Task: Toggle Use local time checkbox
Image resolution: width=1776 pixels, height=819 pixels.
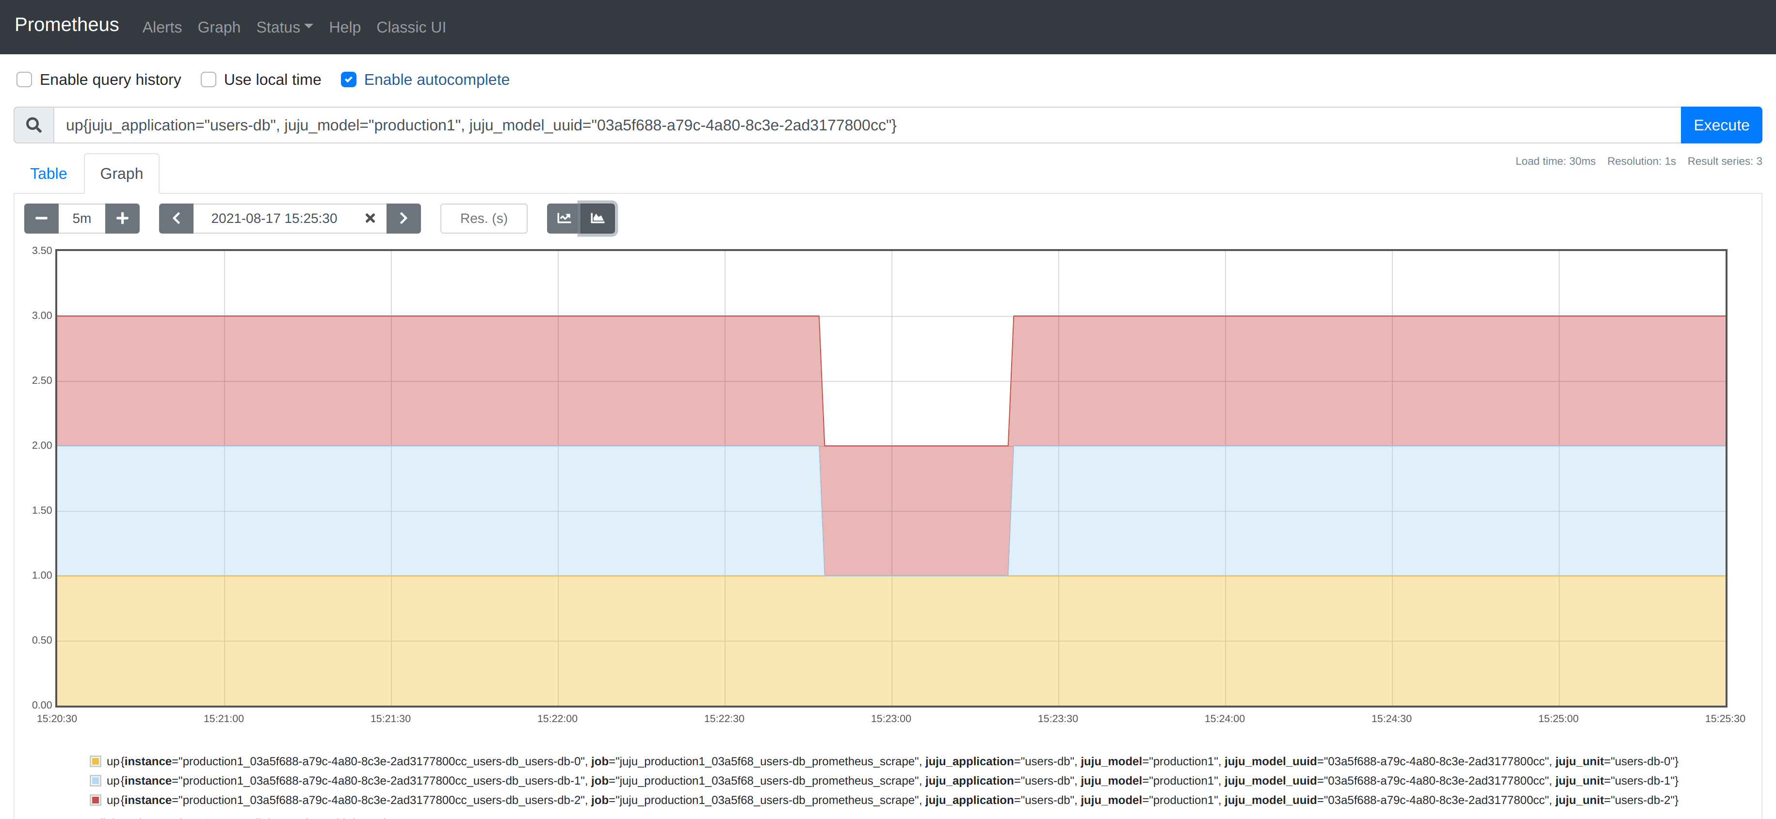Action: 208,79
